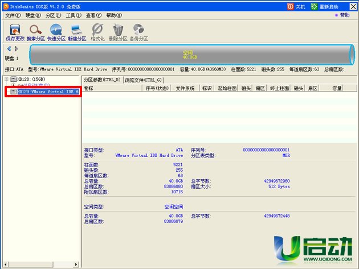The height and width of the screenshot is (269, 359).
Task: Click the 序号(状态) column header
Action: 157,88
